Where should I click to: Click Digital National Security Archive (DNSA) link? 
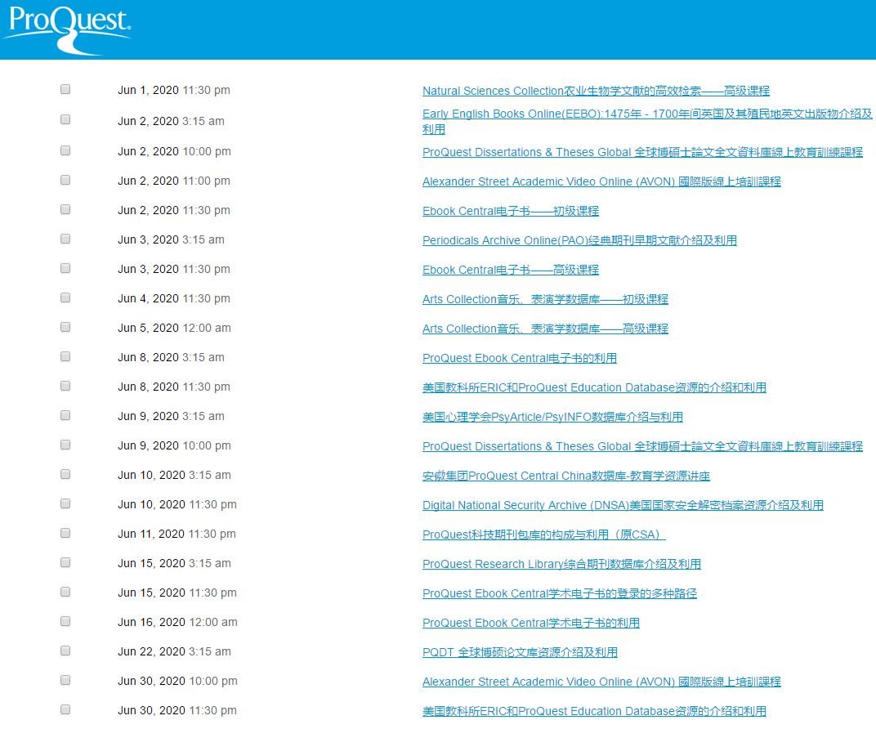[623, 505]
